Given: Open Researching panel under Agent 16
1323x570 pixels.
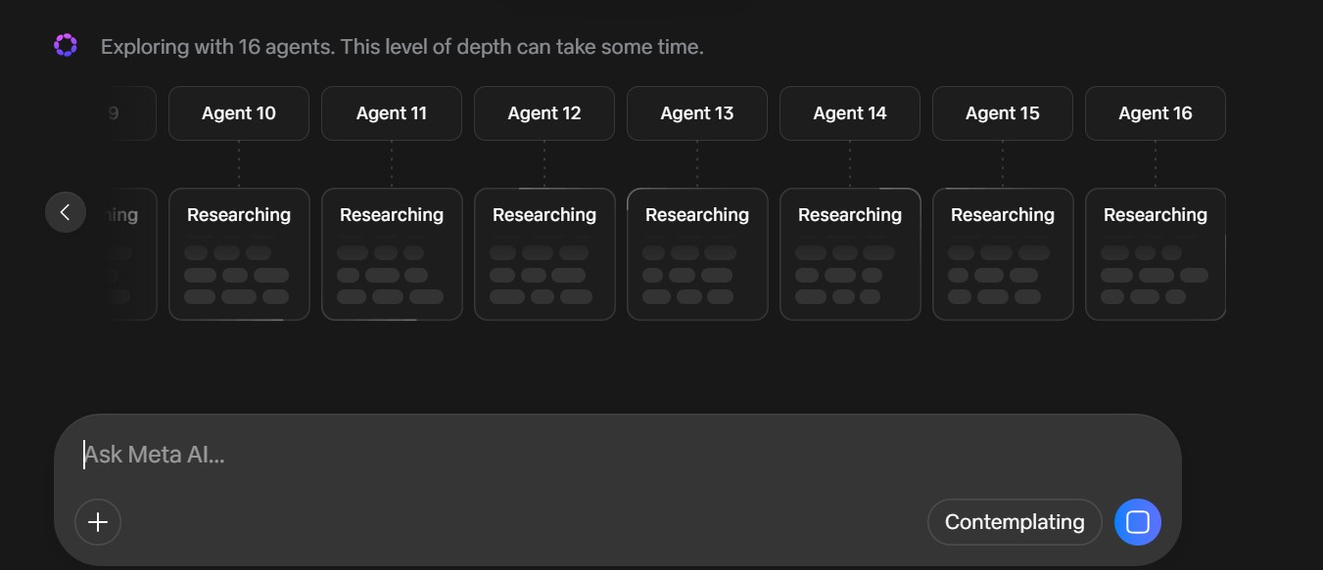Looking at the screenshot, I should pos(1156,254).
